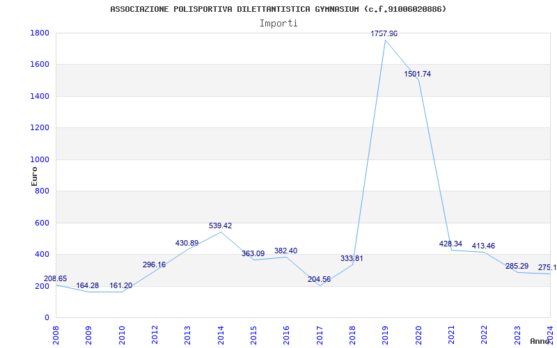The width and height of the screenshot is (557, 348).
Task: Select the 428.34 data label
Action: click(450, 244)
